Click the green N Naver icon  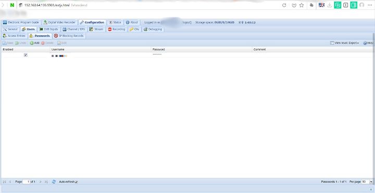pyautogui.click(x=12, y=5)
